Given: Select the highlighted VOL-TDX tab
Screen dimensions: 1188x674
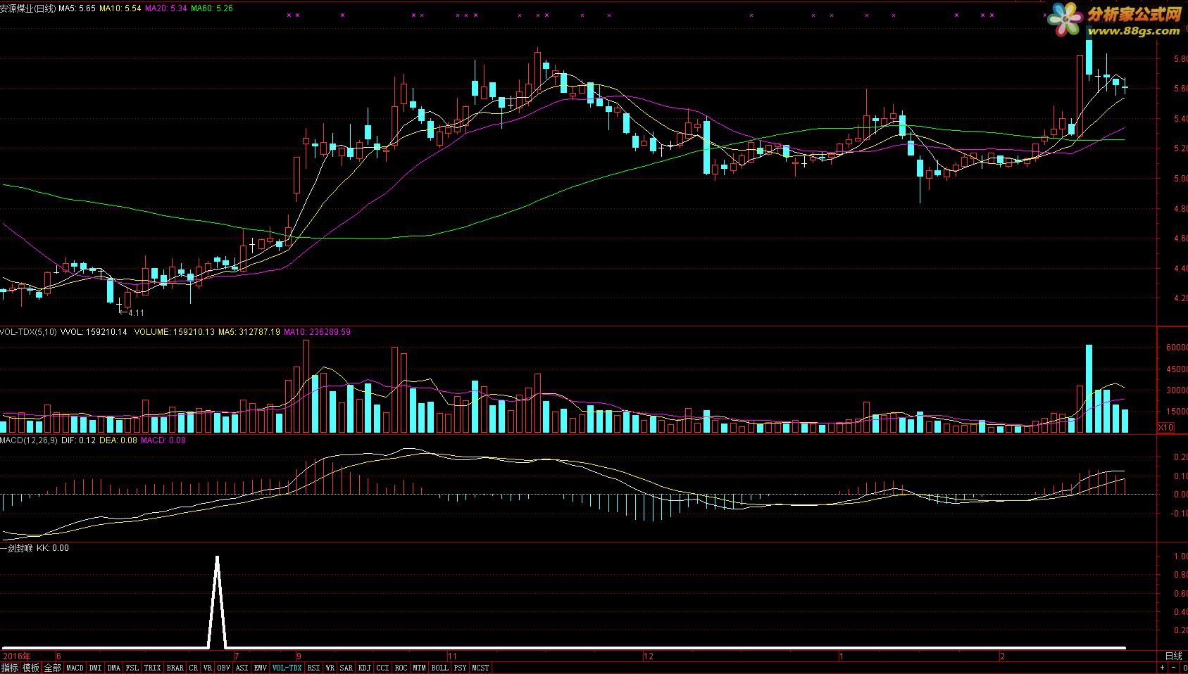Looking at the screenshot, I should 287,668.
